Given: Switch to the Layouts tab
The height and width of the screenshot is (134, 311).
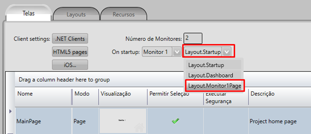Looking at the screenshot, I should (x=76, y=14).
